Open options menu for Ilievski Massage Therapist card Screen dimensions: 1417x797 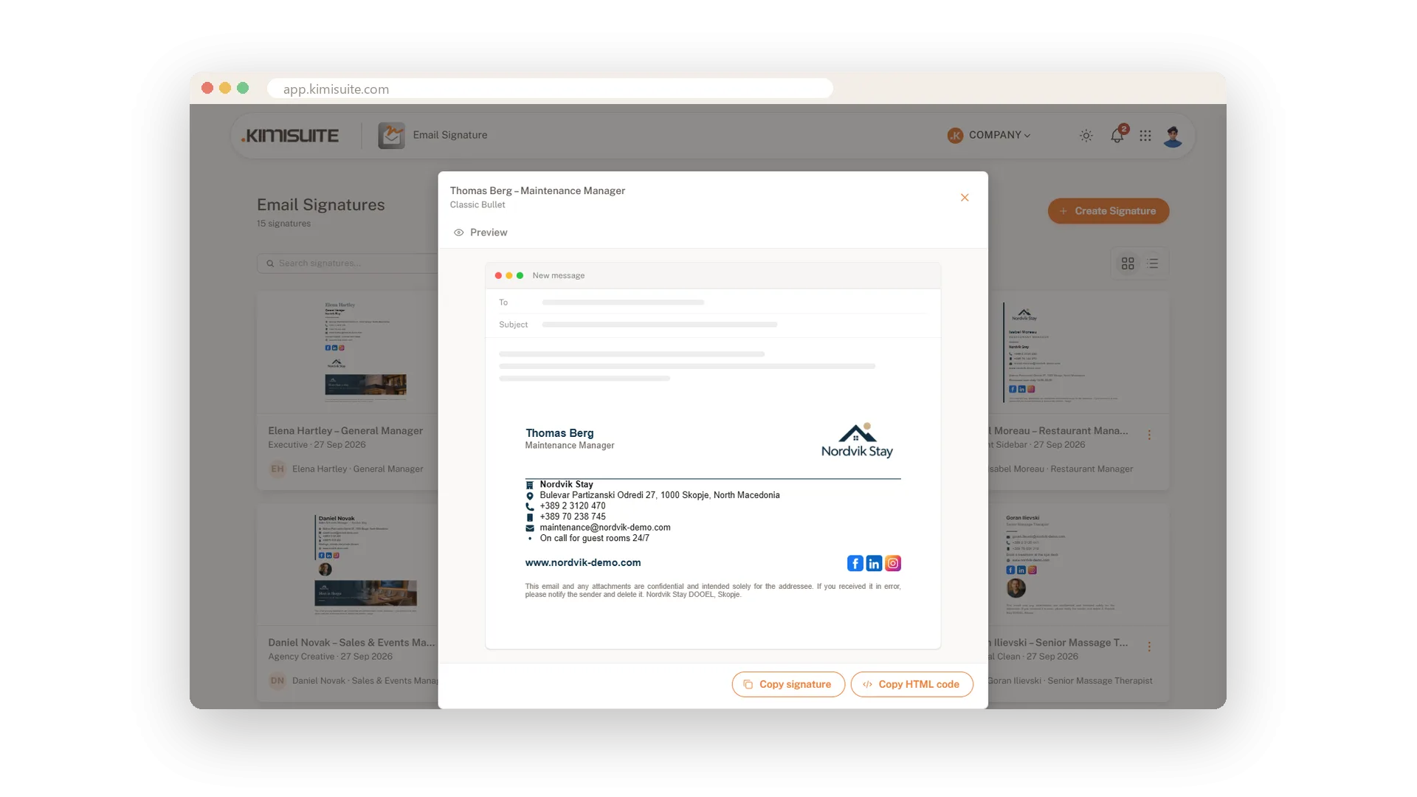pos(1149,647)
